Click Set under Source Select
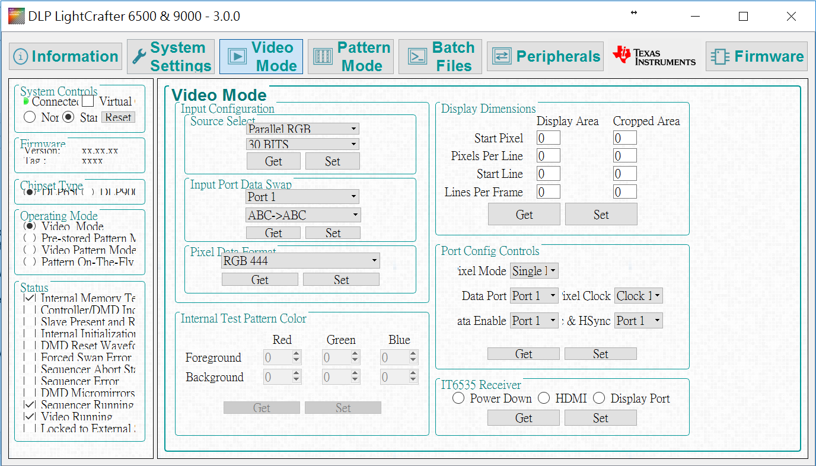816x466 pixels. point(333,161)
